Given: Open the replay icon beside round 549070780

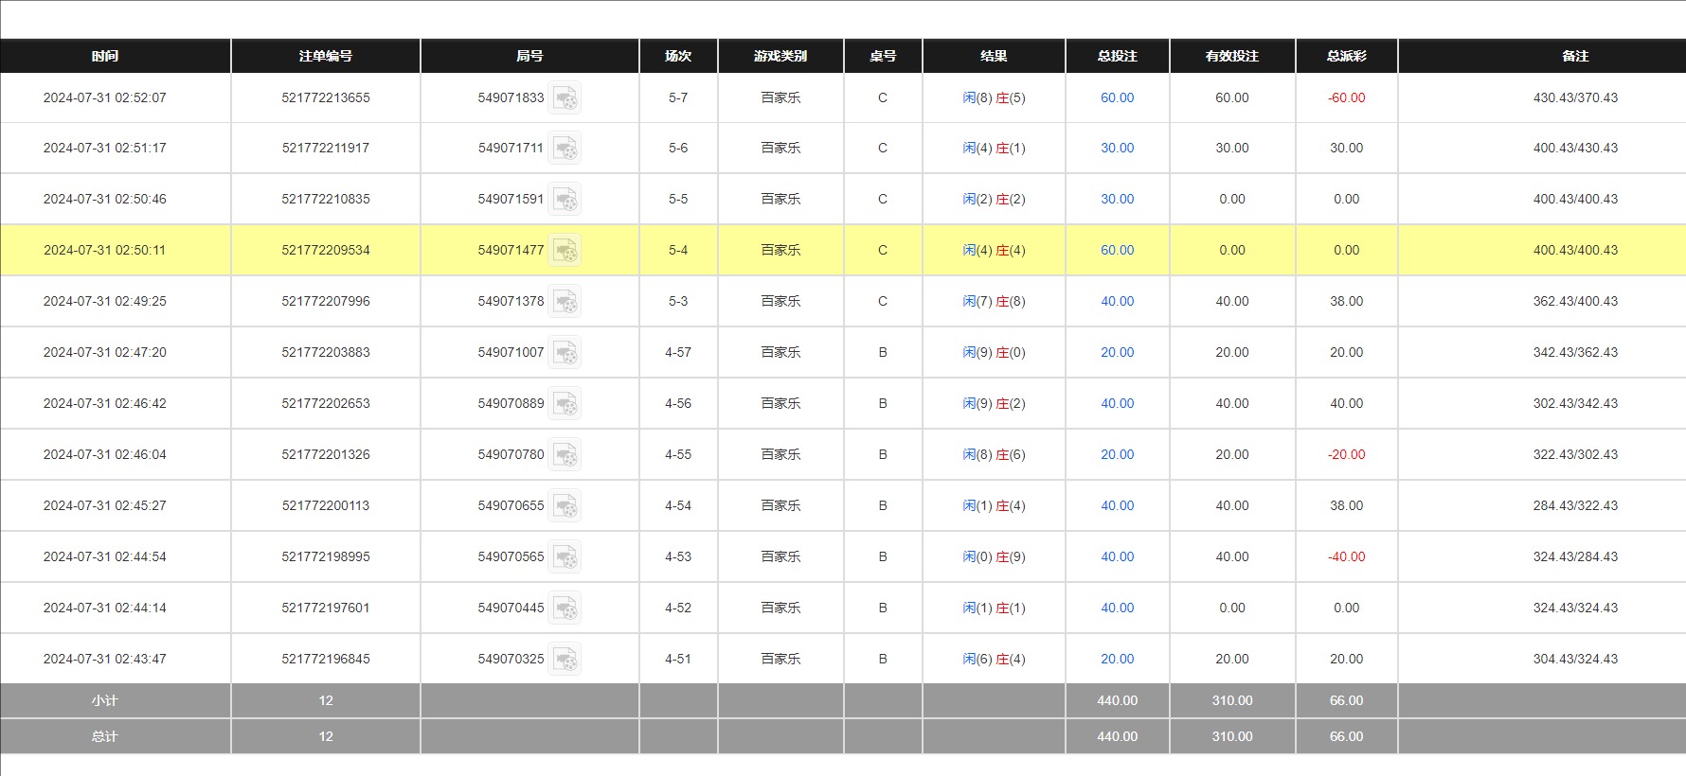Looking at the screenshot, I should [565, 455].
